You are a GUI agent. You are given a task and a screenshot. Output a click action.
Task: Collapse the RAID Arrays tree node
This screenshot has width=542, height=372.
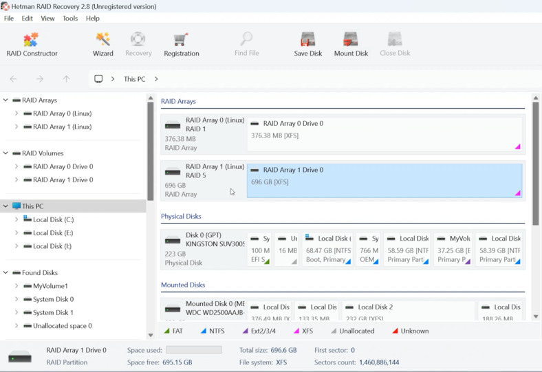tap(6, 100)
